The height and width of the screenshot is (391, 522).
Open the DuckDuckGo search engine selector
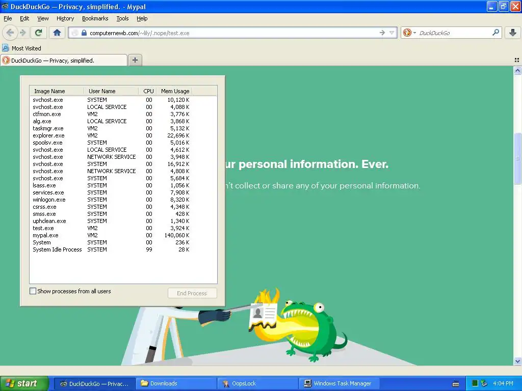click(409, 33)
